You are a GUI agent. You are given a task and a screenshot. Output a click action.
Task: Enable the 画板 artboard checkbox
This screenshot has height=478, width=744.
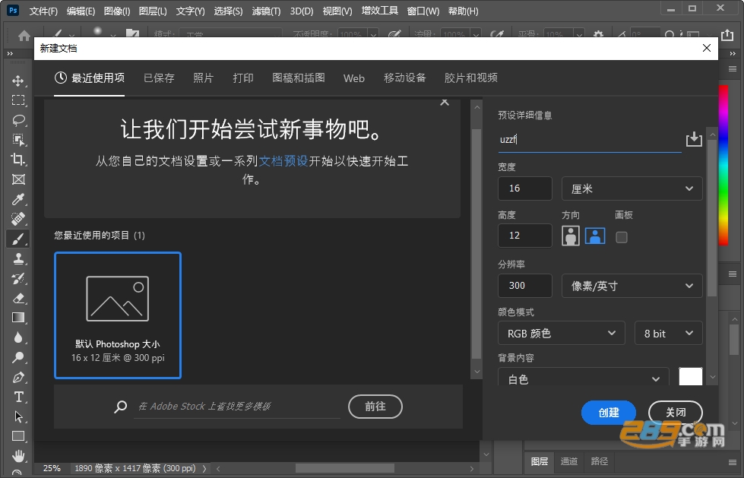coord(621,237)
